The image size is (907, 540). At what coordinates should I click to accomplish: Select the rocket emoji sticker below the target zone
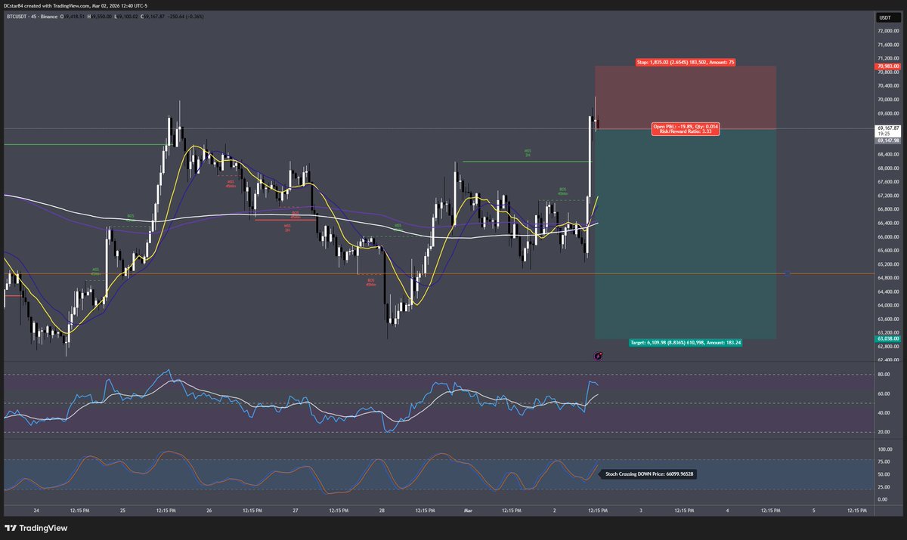click(x=598, y=356)
